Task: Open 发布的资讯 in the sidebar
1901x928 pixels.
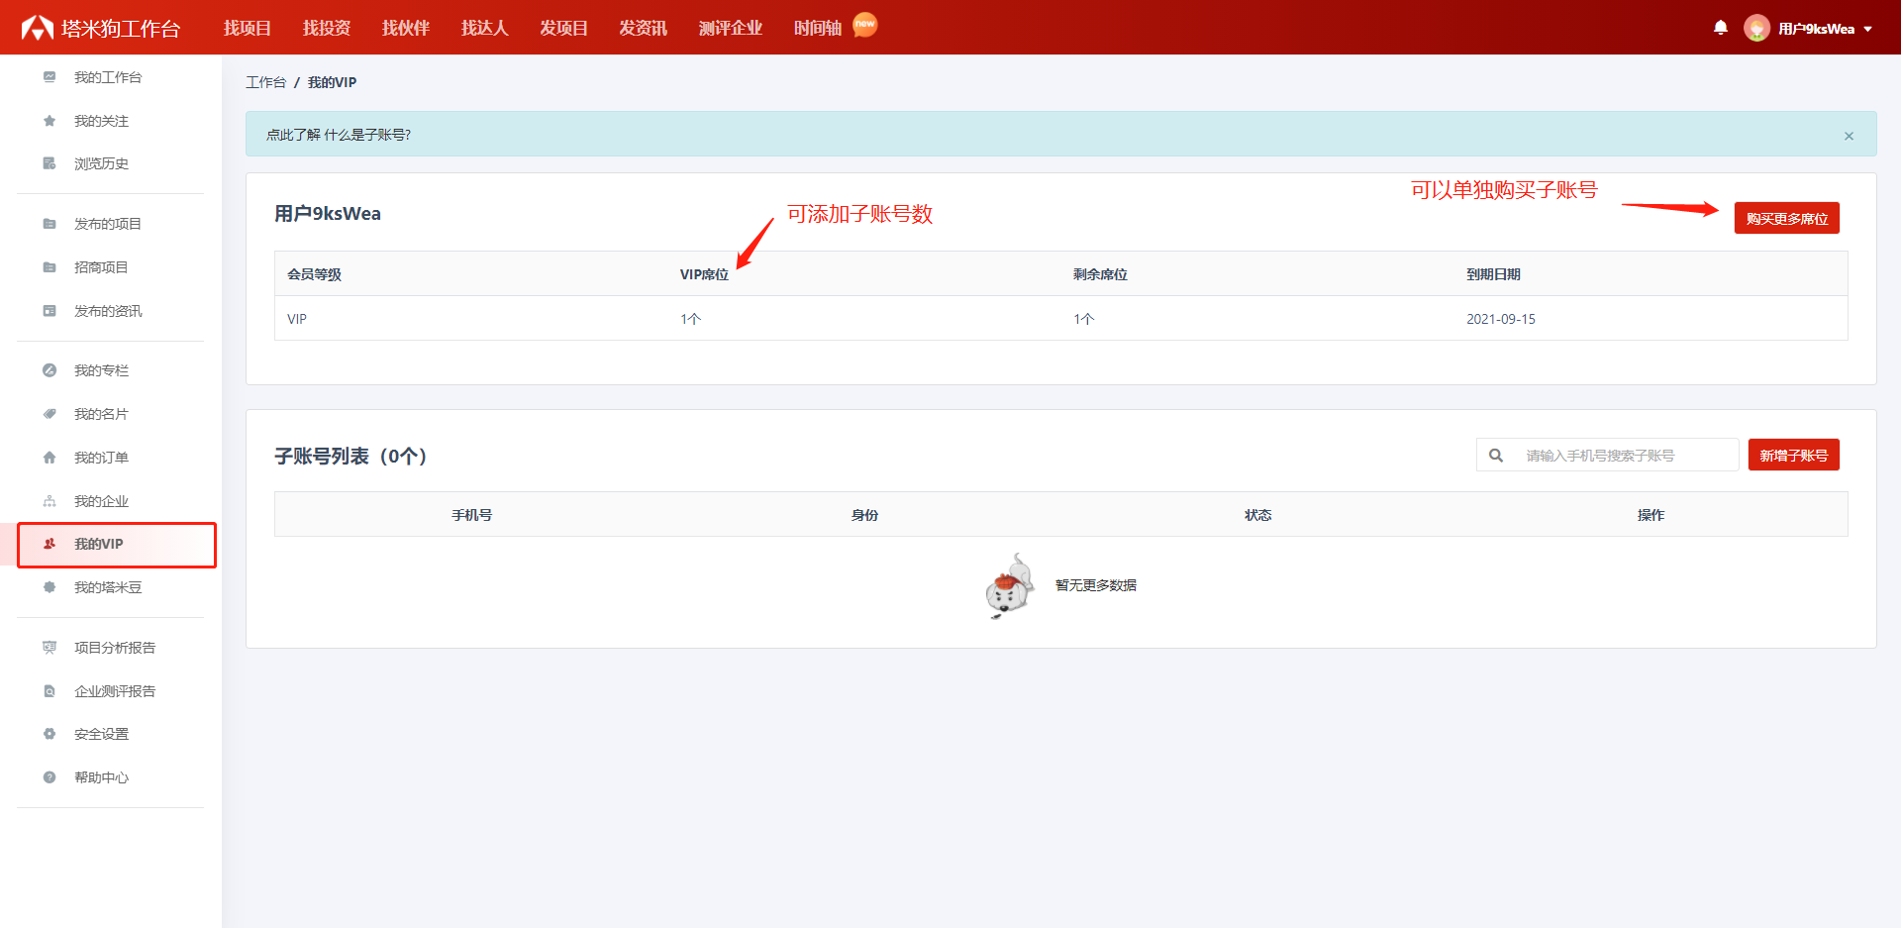Action: 108,311
